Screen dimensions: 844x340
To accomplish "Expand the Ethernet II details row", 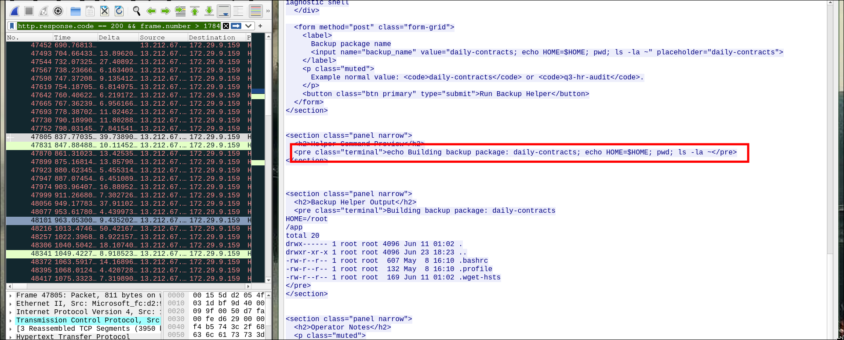I will point(10,304).
